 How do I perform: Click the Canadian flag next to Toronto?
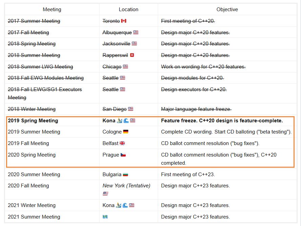pyautogui.click(x=124, y=21)
